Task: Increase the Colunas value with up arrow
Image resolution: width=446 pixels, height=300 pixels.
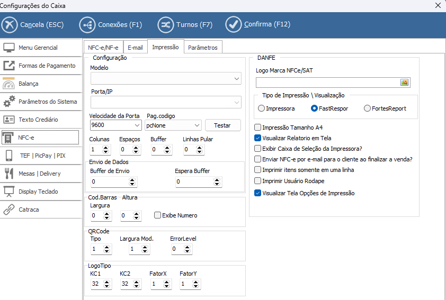Action: pyautogui.click(x=107, y=148)
